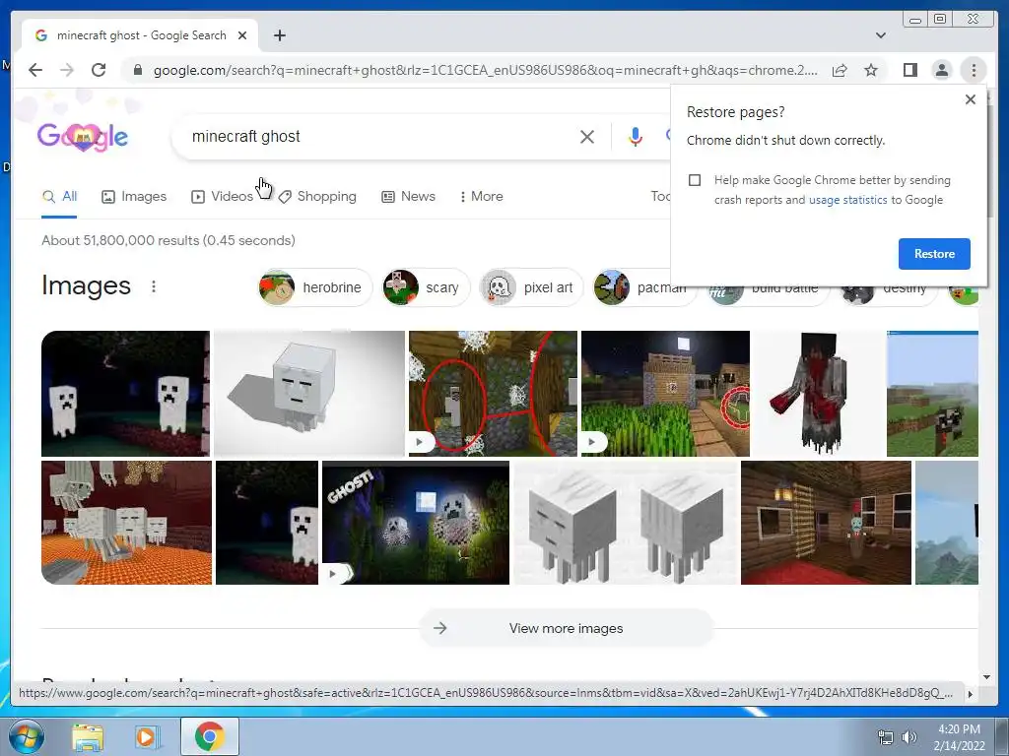Enable sending crash reports checkbox

click(x=695, y=180)
